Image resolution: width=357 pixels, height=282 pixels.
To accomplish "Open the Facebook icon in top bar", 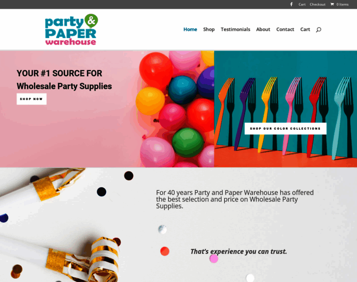I will click(291, 4).
